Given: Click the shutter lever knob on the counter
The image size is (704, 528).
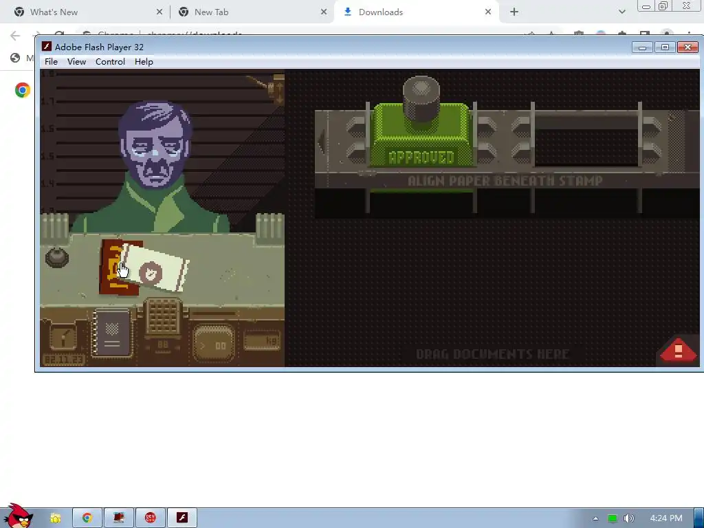Looking at the screenshot, I should [x=57, y=257].
